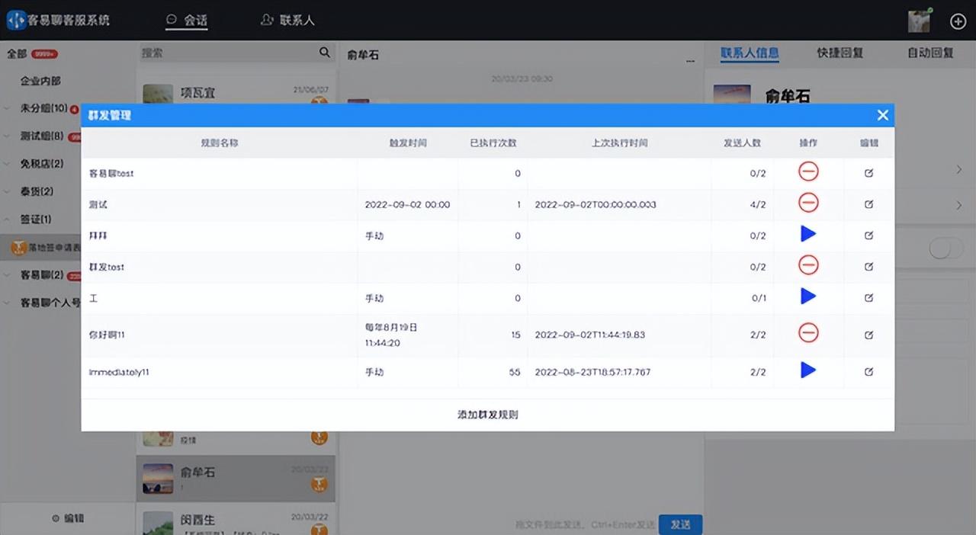Click the stop icon for 客易聊test rule
The height and width of the screenshot is (535, 976).
point(807,172)
